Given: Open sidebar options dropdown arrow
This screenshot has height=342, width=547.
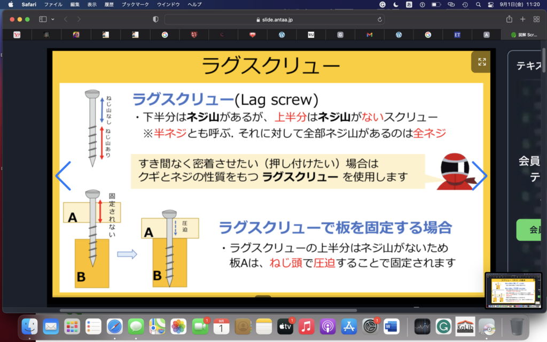Looking at the screenshot, I should (x=52, y=19).
